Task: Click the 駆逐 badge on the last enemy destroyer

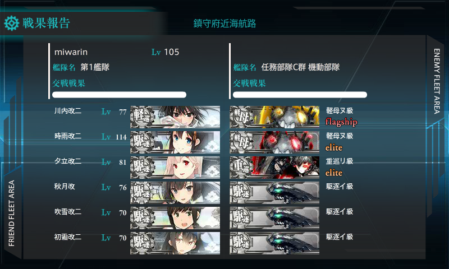Action: coord(242,243)
